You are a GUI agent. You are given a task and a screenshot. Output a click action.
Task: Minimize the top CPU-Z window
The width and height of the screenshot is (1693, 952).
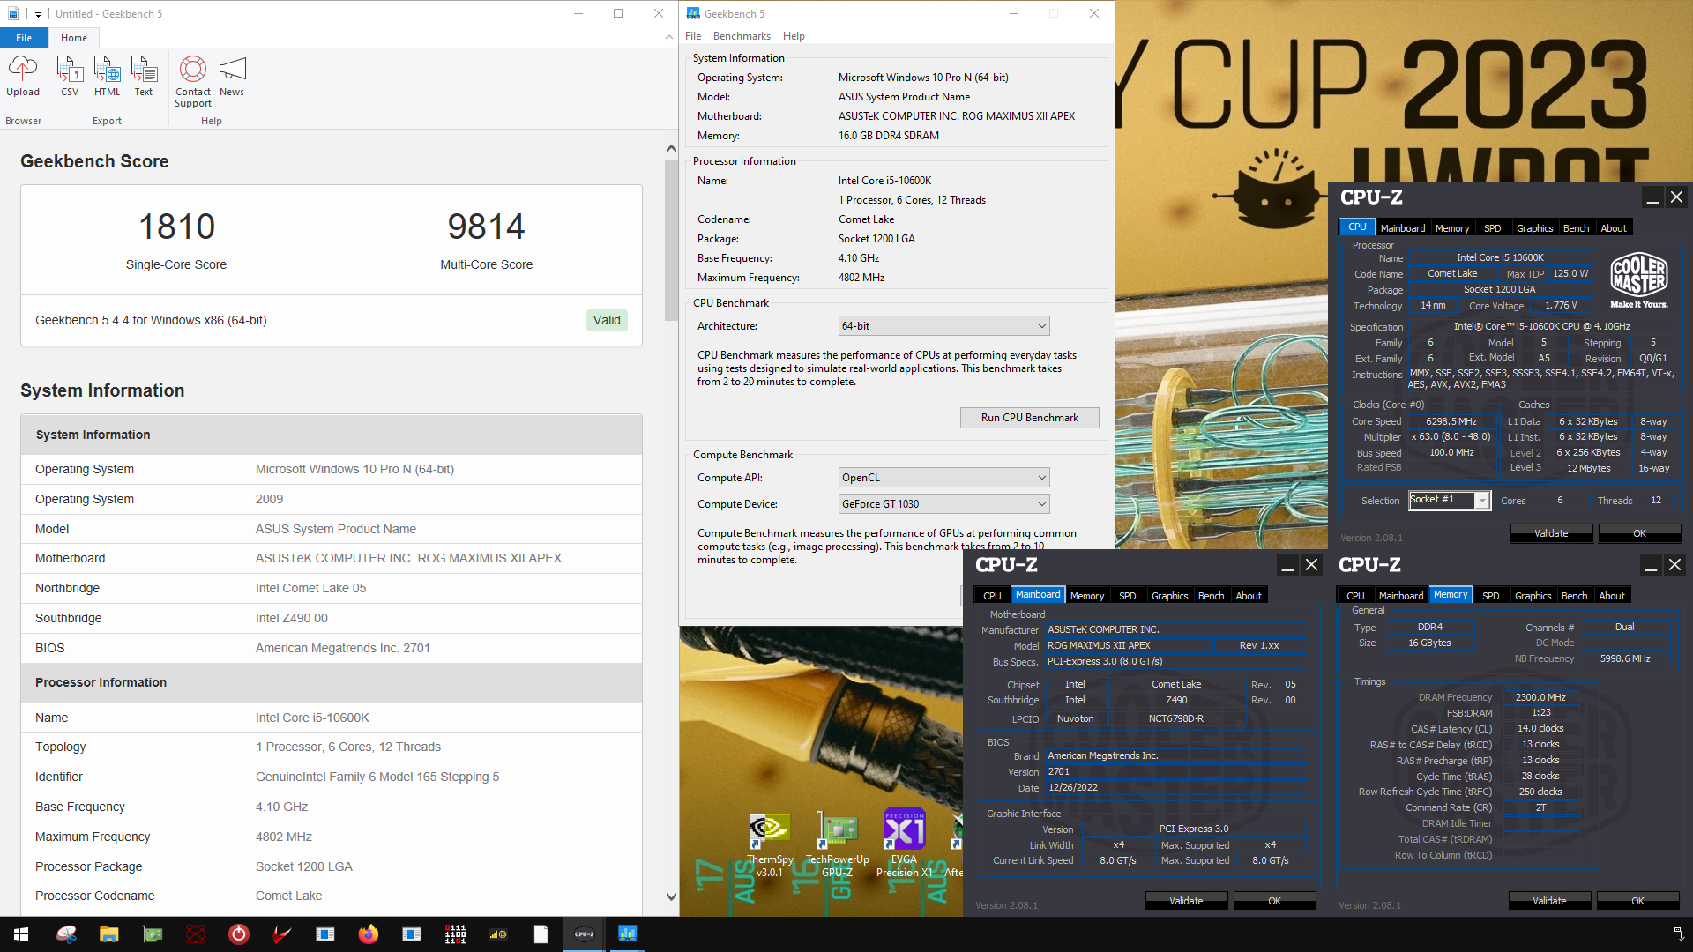(x=1652, y=198)
